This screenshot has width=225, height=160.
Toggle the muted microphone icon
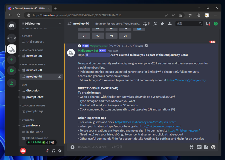coord(47,151)
